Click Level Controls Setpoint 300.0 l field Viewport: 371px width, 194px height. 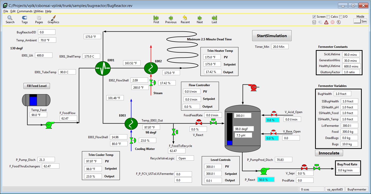(x=213, y=174)
